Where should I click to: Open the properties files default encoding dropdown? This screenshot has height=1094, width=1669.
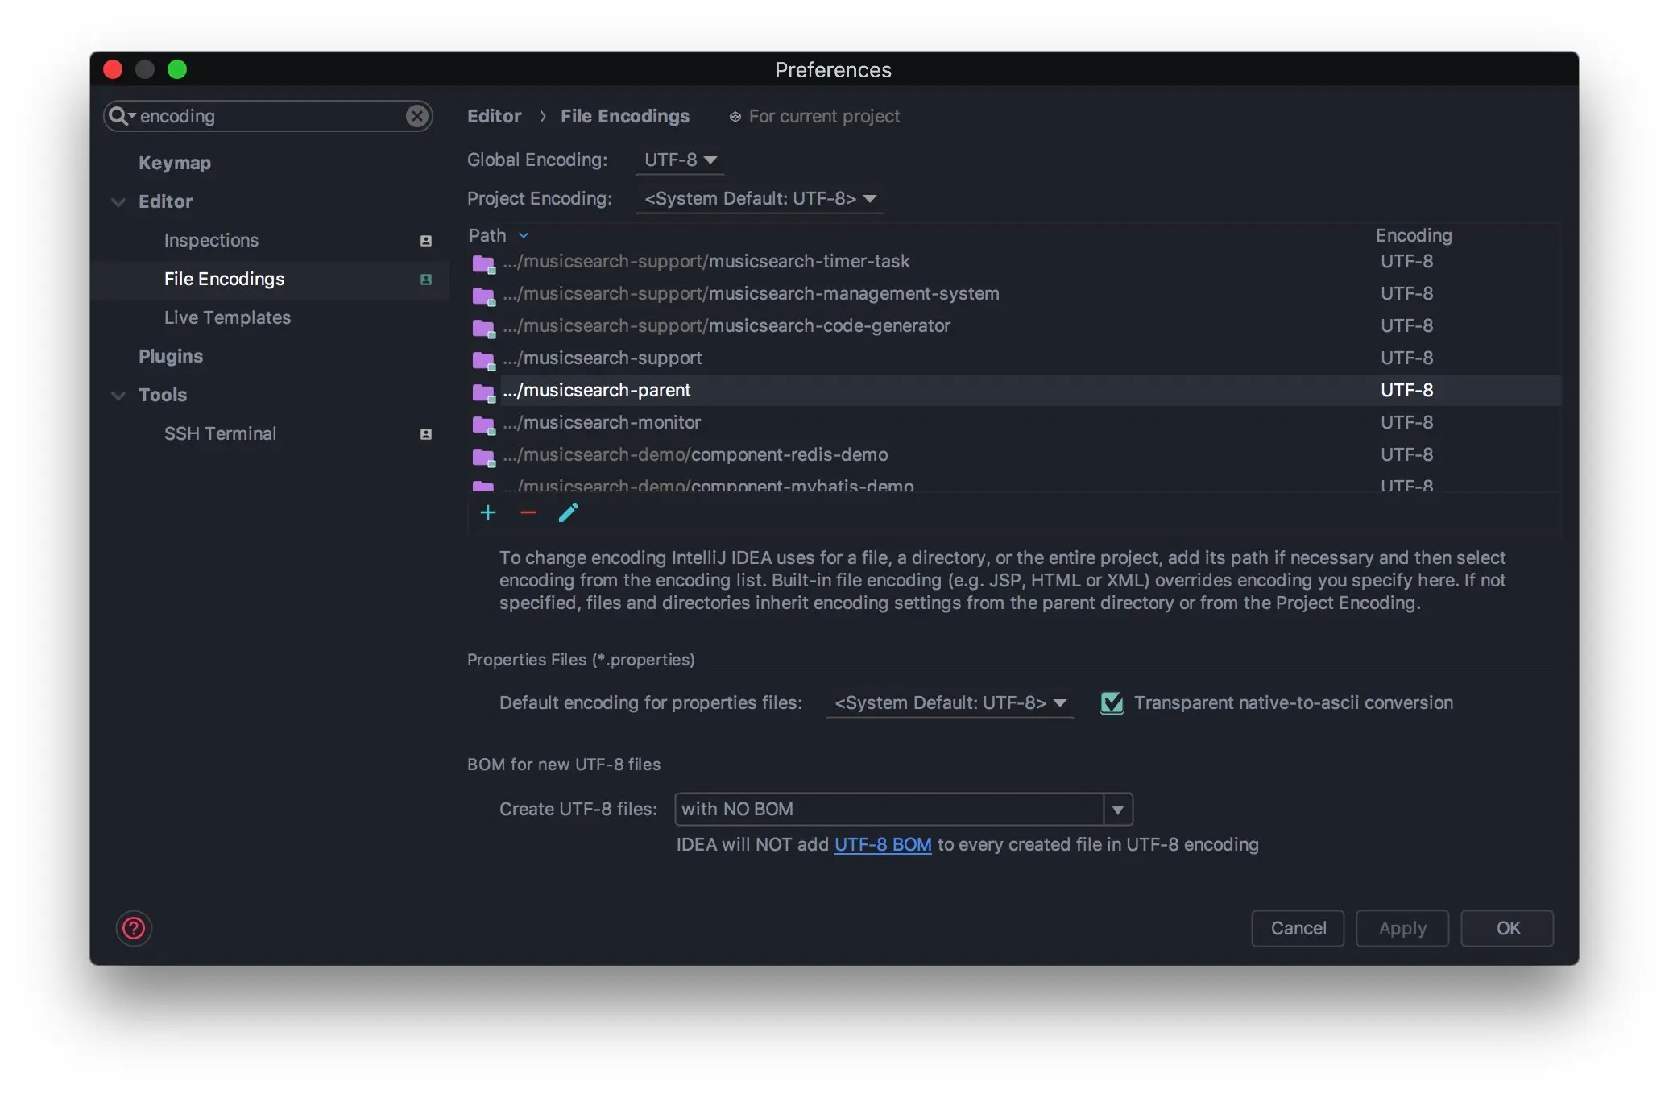(x=950, y=702)
